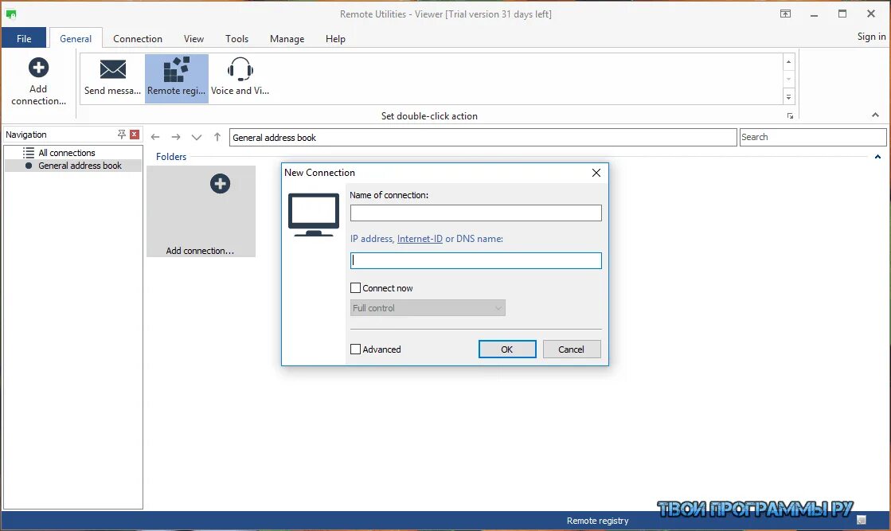Switch to the General ribbon tab
891x531 pixels.
point(76,39)
